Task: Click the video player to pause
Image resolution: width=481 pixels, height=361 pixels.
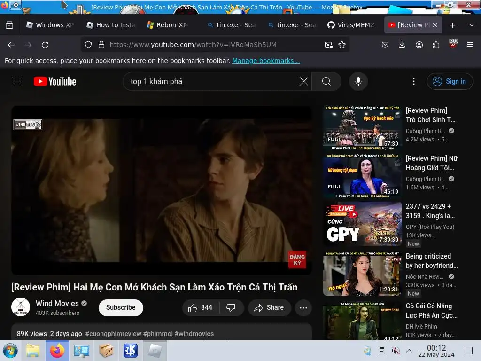Action: tap(162, 190)
